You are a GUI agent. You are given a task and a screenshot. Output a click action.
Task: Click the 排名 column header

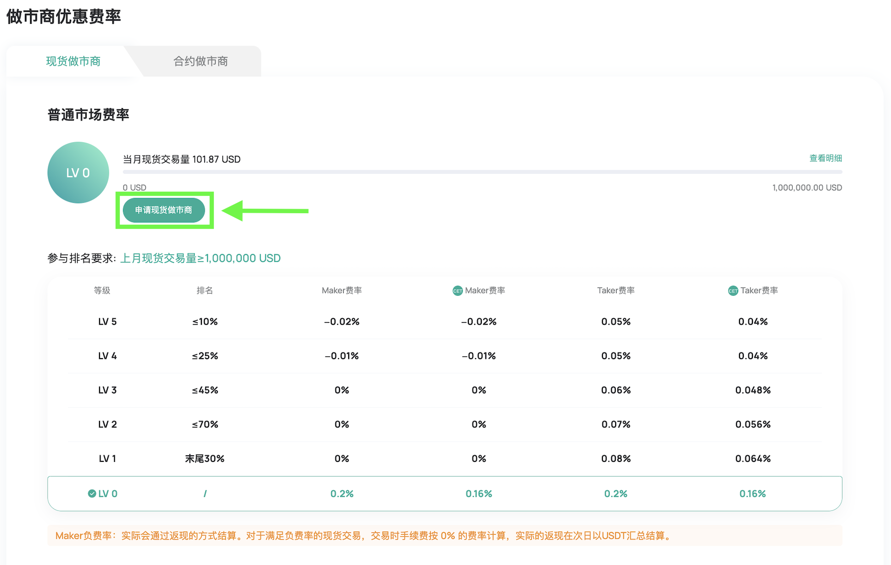click(x=205, y=290)
